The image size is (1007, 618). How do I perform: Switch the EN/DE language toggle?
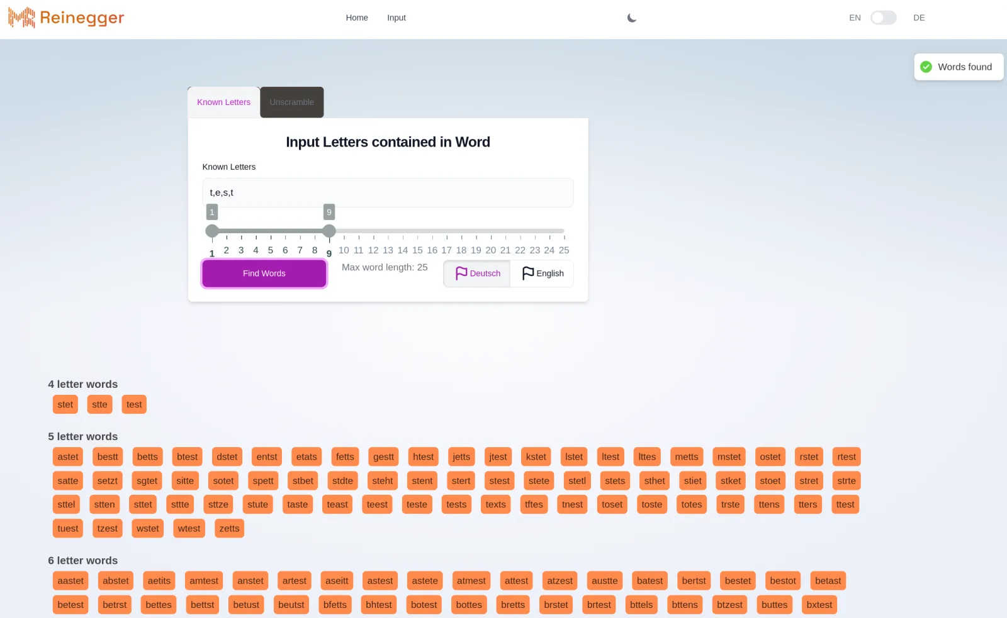pos(883,18)
